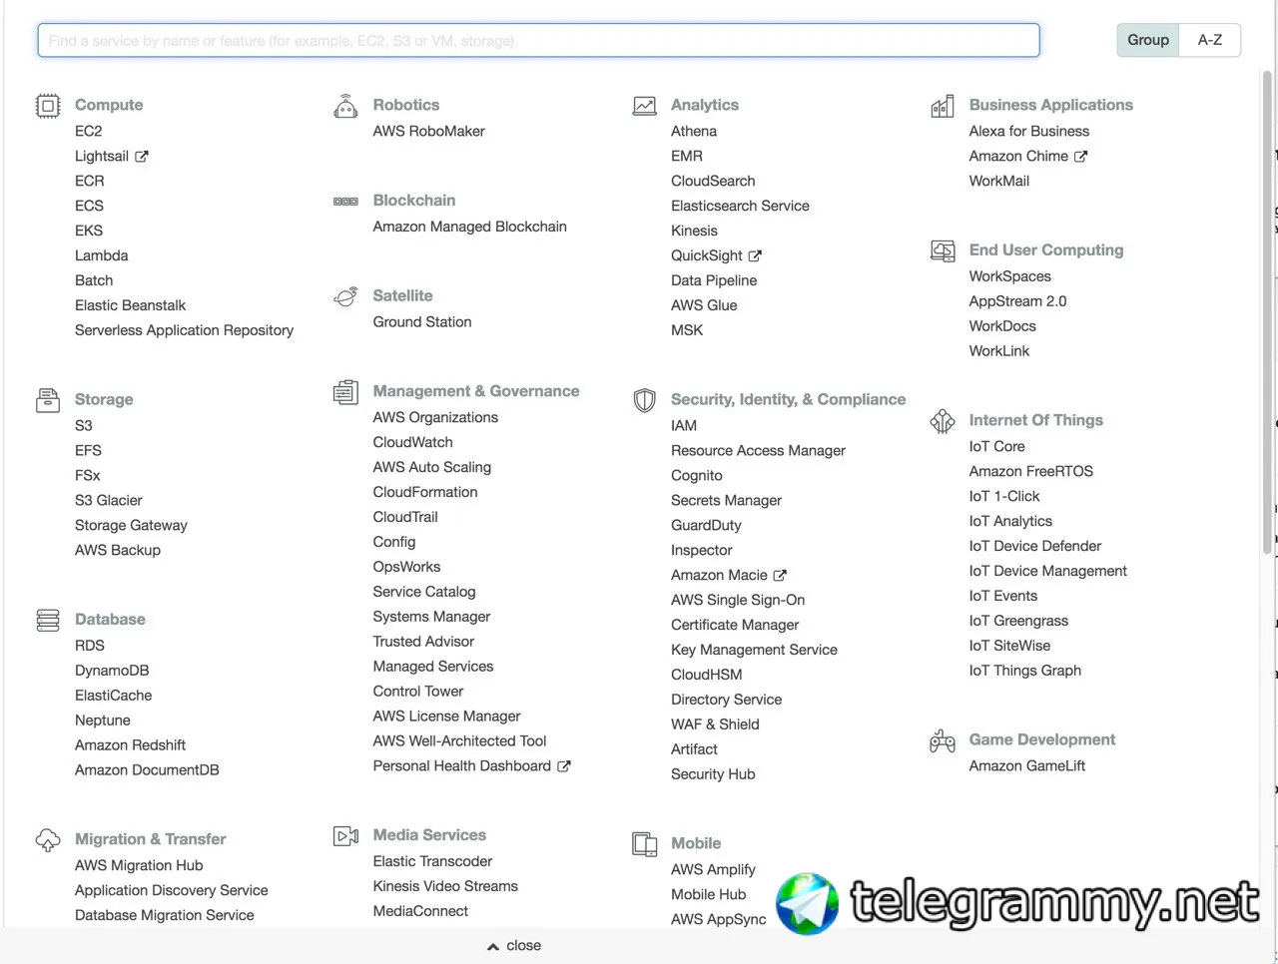Click the Security, Identity, & Compliance shield icon
Image resolution: width=1278 pixels, height=964 pixels.
[645, 400]
